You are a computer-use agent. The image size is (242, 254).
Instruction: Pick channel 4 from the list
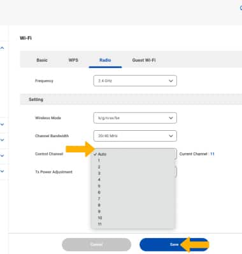133,180
